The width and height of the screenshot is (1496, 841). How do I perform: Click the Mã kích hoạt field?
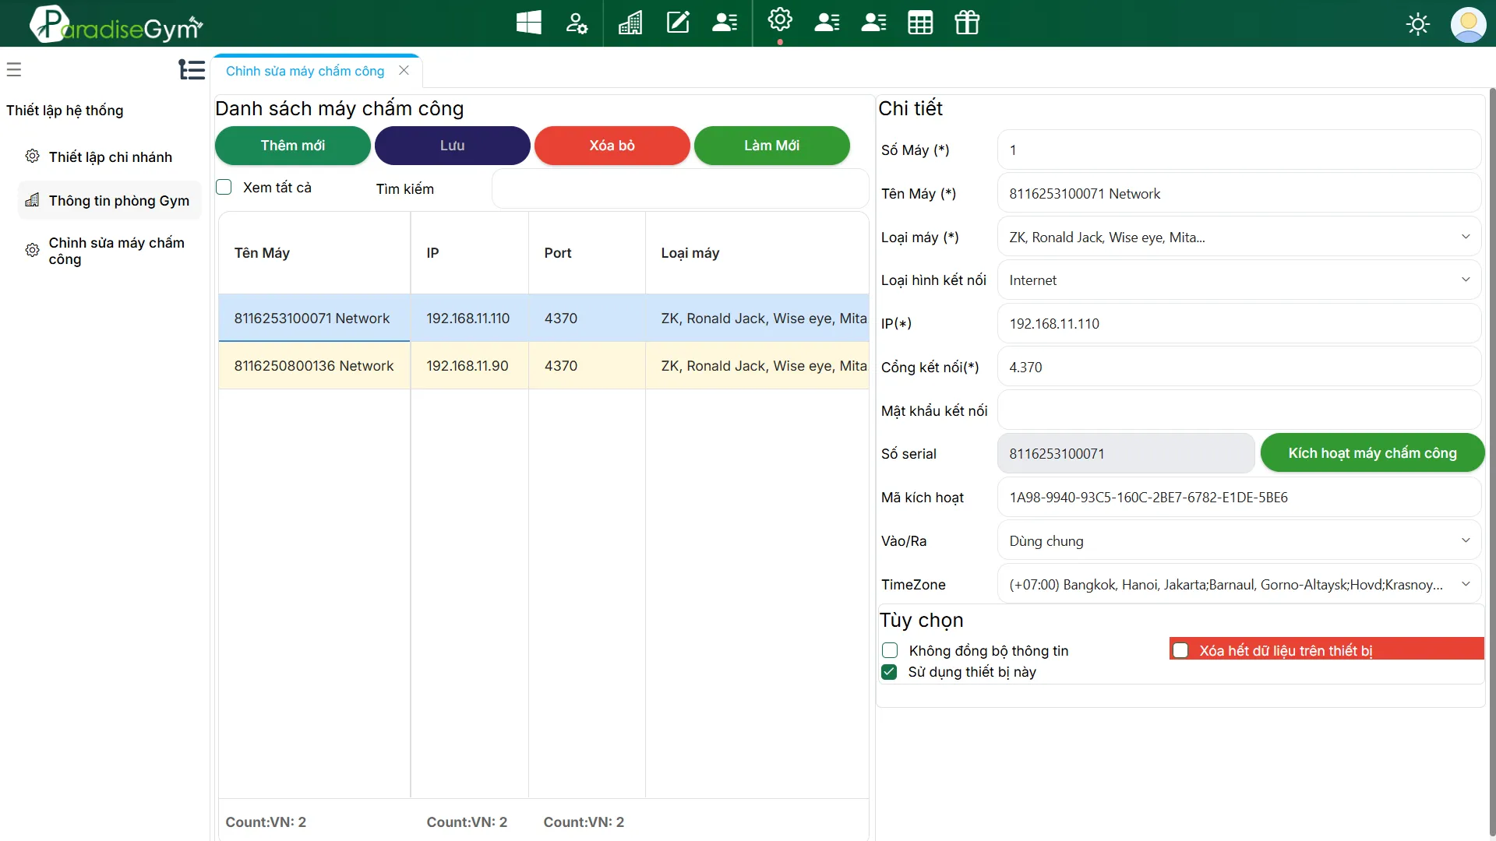coord(1239,498)
